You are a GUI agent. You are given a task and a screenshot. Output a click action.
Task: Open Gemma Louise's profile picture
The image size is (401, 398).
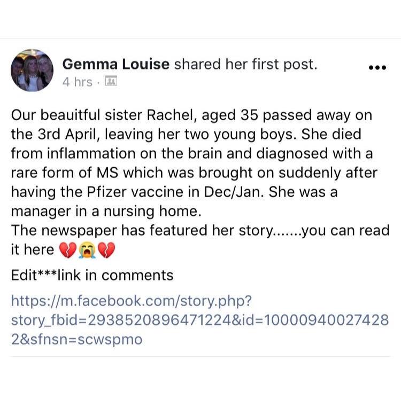point(32,70)
